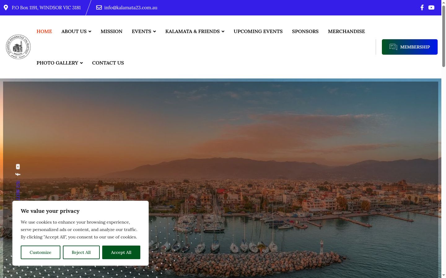Viewport: 446px width, 278px height.
Task: Click Customize in cookie banner
Action: tap(41, 252)
